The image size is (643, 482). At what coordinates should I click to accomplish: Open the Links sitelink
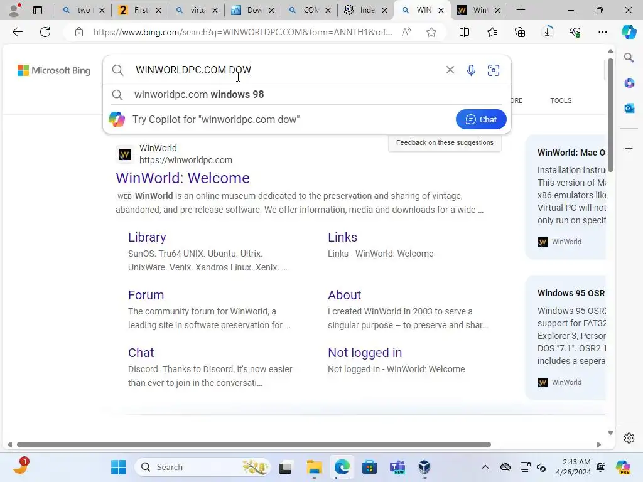click(x=342, y=237)
